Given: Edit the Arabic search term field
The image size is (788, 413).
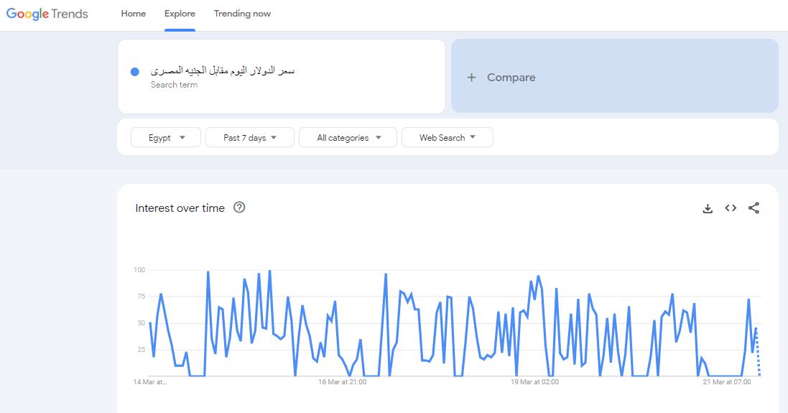Looking at the screenshot, I should point(223,70).
